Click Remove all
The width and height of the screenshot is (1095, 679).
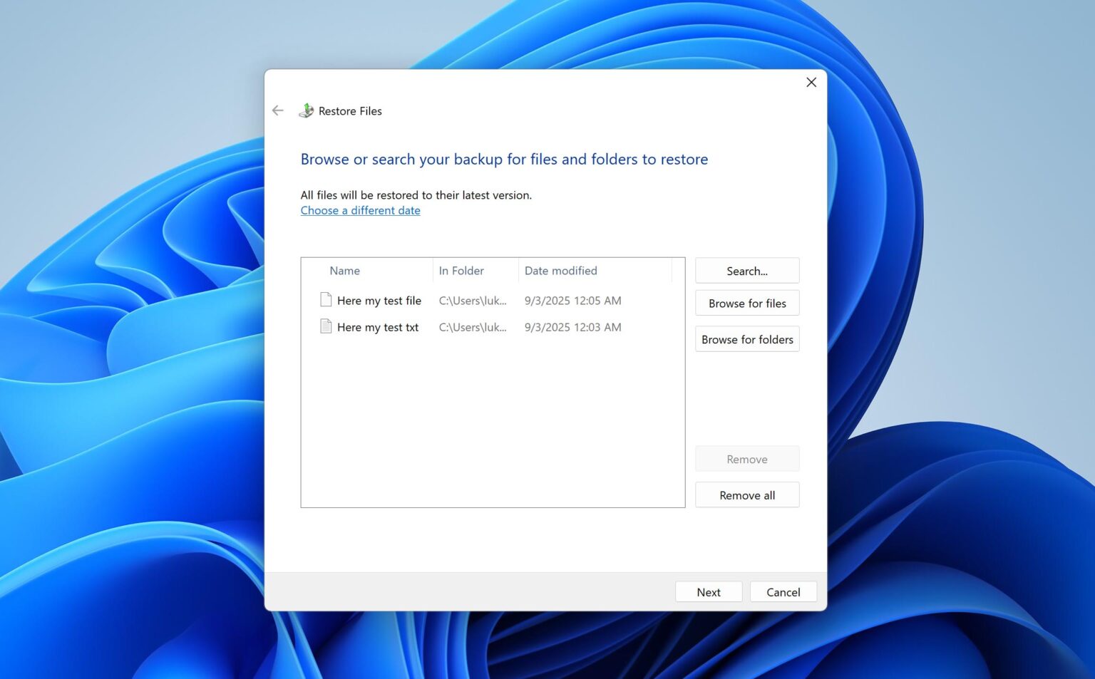(746, 494)
